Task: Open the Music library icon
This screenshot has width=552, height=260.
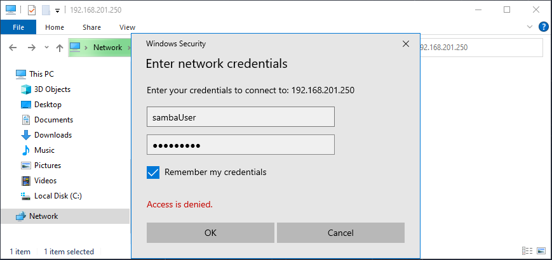Action: click(26, 150)
